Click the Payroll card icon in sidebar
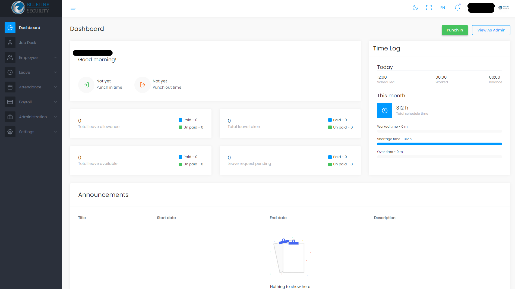The height and width of the screenshot is (289, 515). pos(10,102)
